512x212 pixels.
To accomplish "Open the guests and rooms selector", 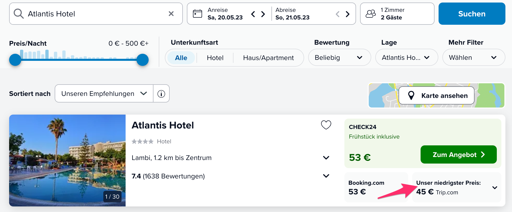I will [397, 14].
